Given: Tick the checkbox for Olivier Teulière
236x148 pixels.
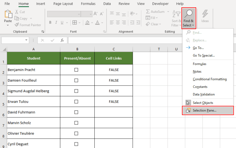Looking at the screenshot, I should point(76,134).
